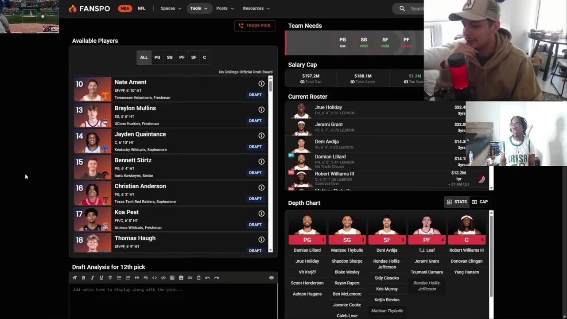Open Nate Ament's player thumbnail

[x=93, y=89]
